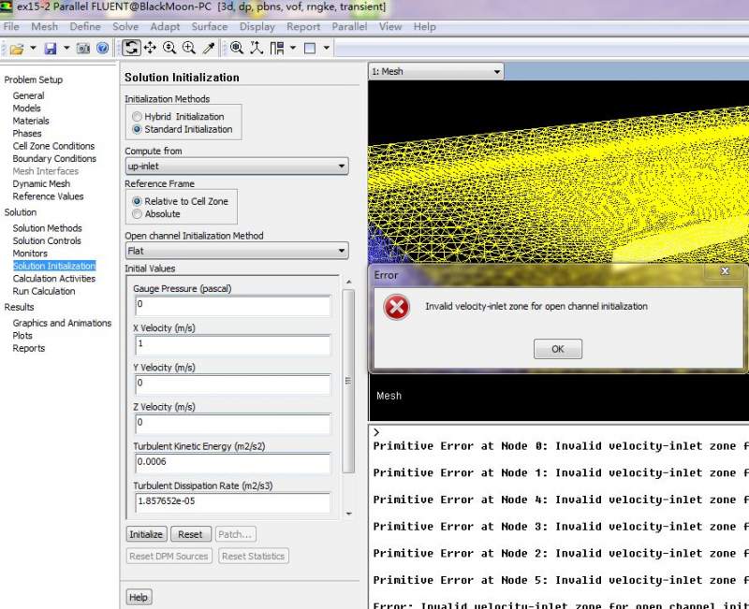749x609 pixels.
Task: Open help with blue question icon
Action: pos(102,48)
